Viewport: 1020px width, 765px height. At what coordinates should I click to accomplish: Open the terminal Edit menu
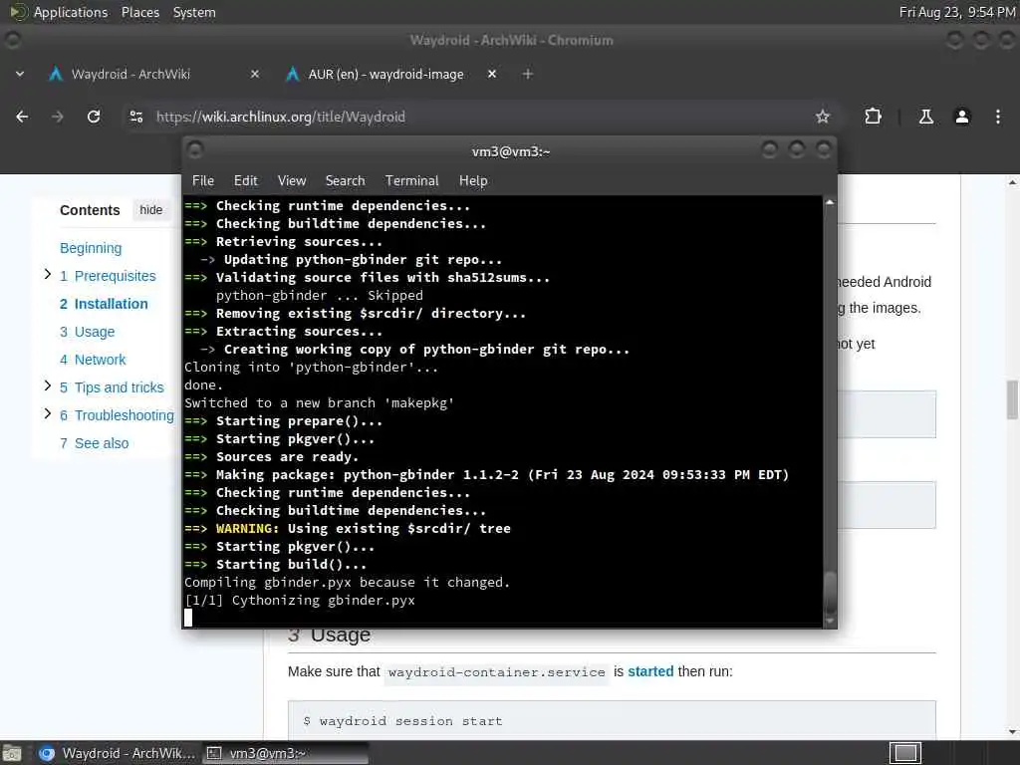point(246,181)
